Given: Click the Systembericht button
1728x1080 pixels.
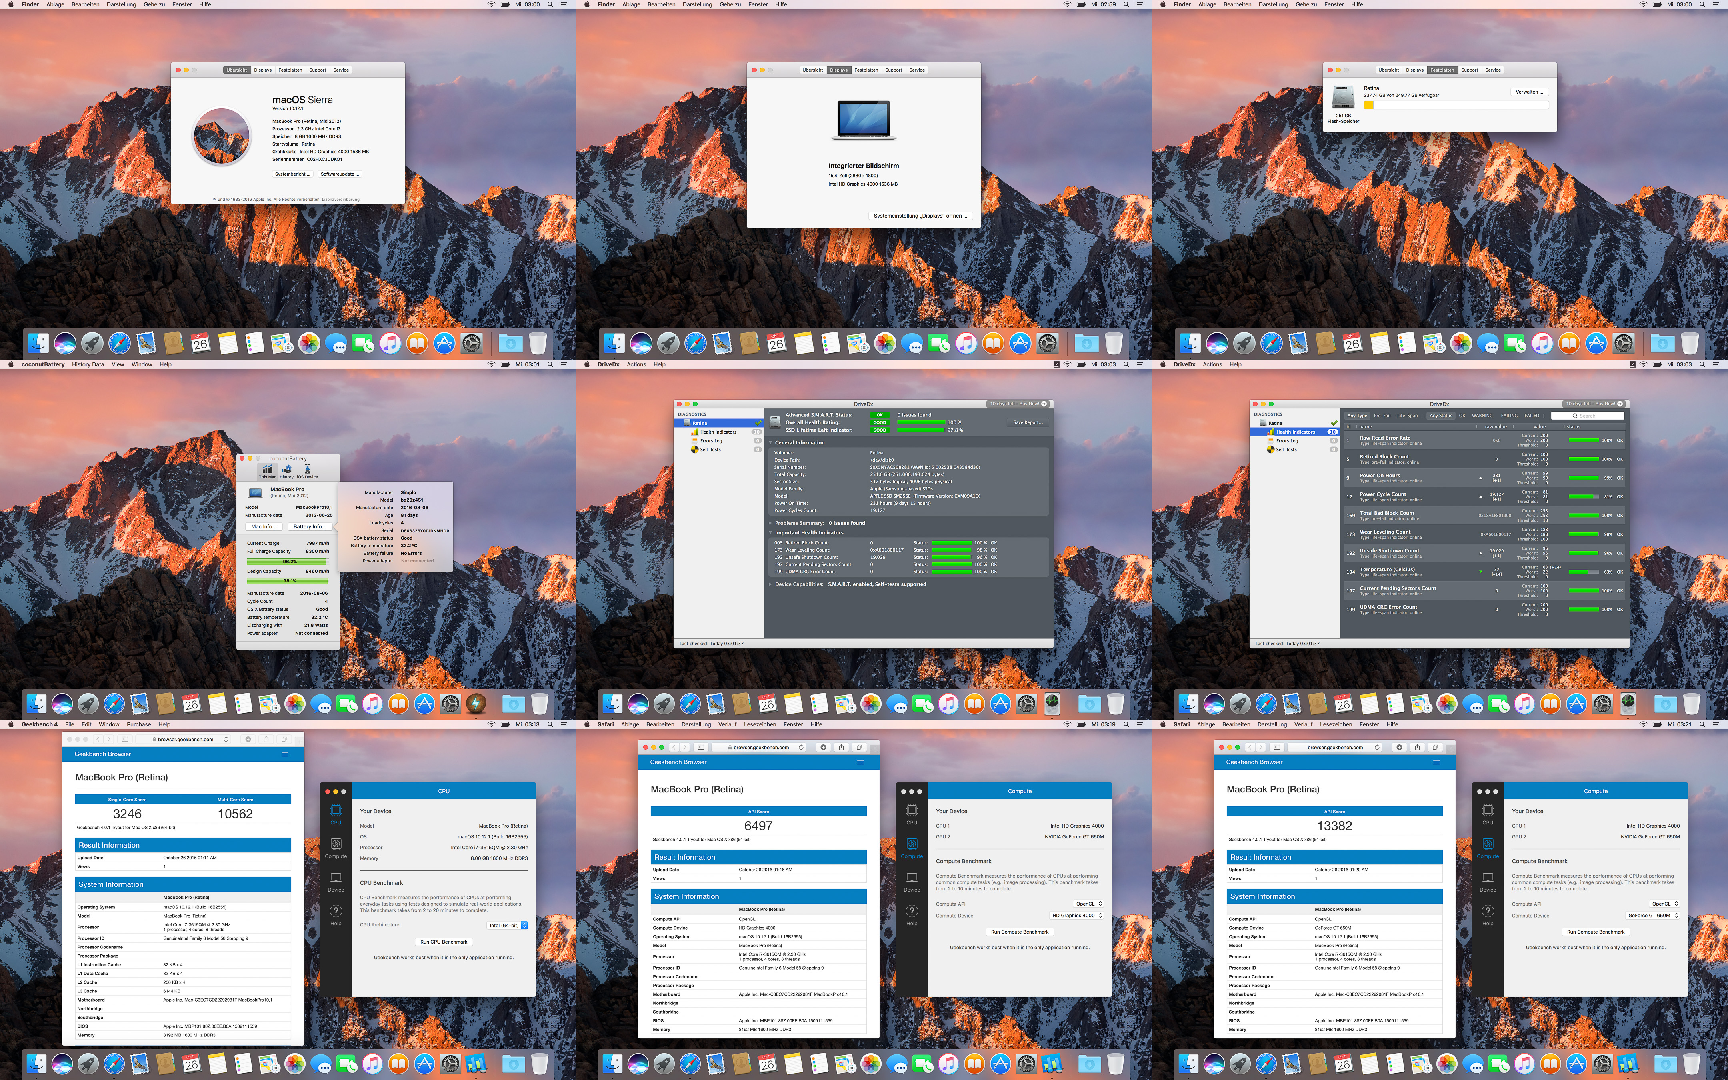Looking at the screenshot, I should click(x=292, y=174).
